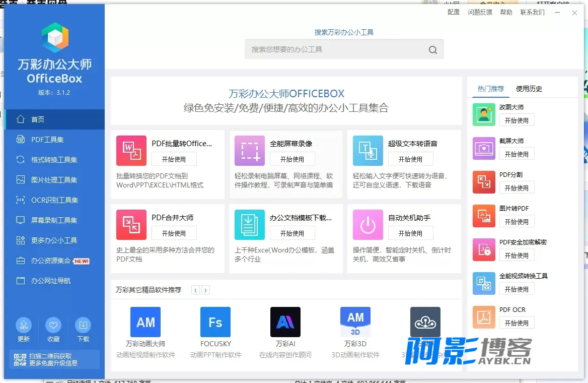
Task: Open 屏幕录制工具集 in sidebar
Action: [x=55, y=220]
